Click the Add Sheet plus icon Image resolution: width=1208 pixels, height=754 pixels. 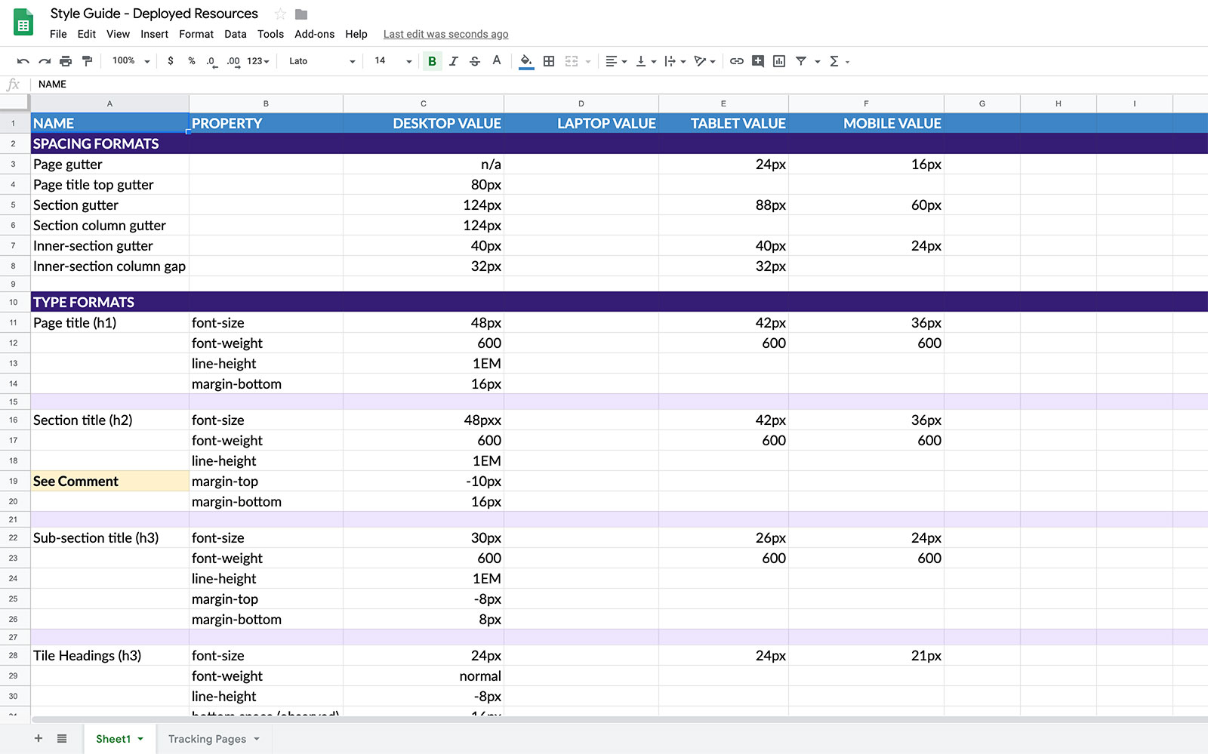(39, 738)
